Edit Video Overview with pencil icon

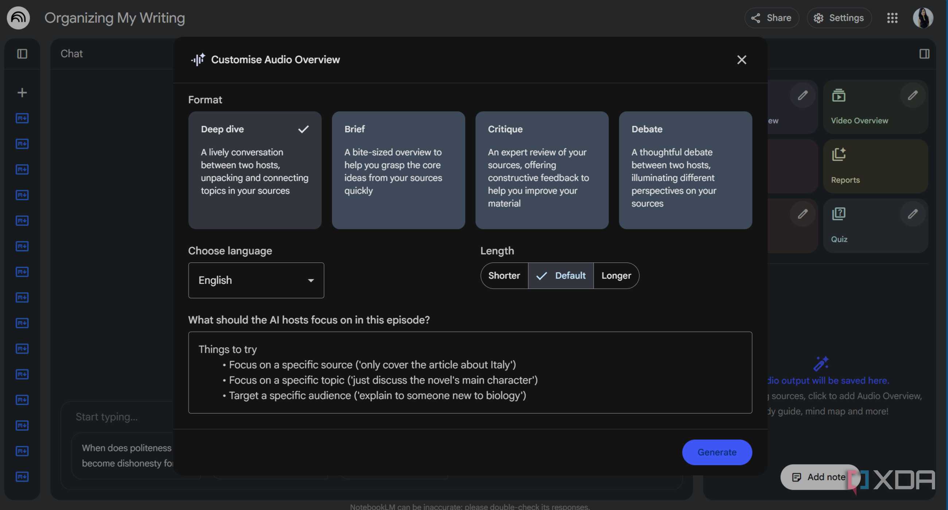pyautogui.click(x=912, y=95)
